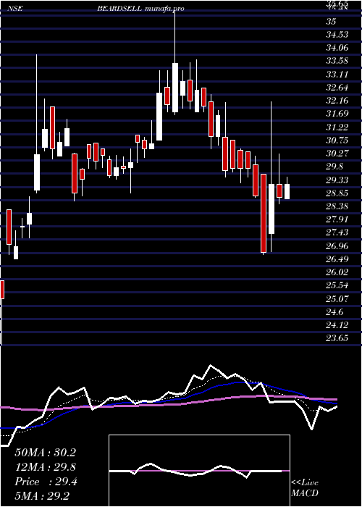Click the 24.12 price axis label
The height and width of the screenshot is (507, 362).
click(x=337, y=325)
